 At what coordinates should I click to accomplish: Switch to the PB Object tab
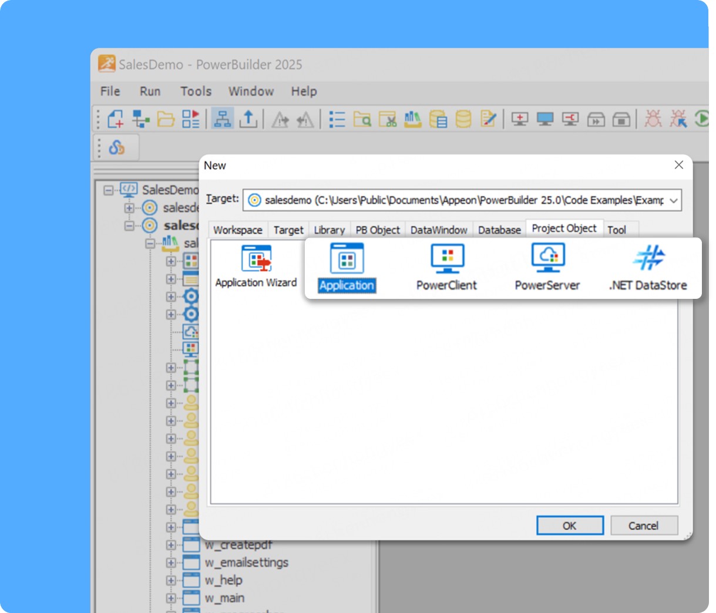tap(378, 230)
